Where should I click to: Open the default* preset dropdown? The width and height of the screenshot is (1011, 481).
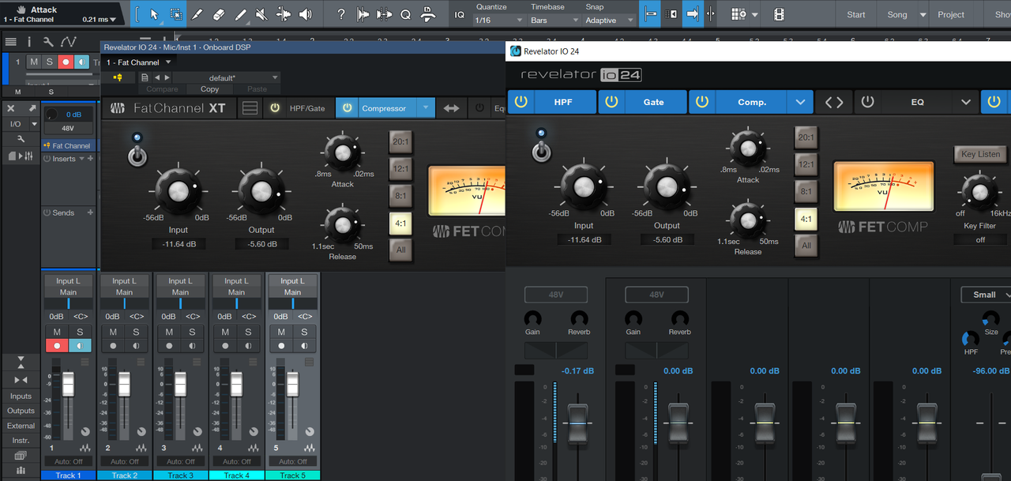[226, 77]
